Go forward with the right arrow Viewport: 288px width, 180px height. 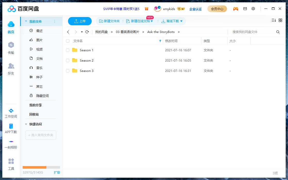tap(76, 32)
